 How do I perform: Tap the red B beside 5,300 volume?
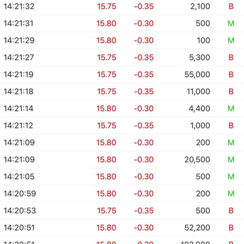click(231, 57)
